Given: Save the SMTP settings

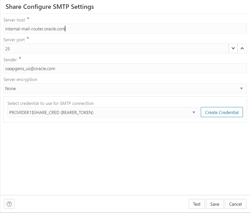Looking at the screenshot, I should point(215,204).
